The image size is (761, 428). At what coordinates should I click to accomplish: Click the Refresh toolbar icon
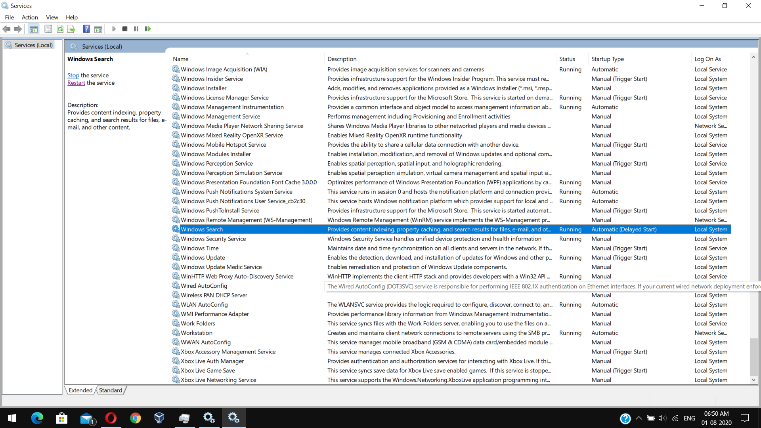[60, 29]
